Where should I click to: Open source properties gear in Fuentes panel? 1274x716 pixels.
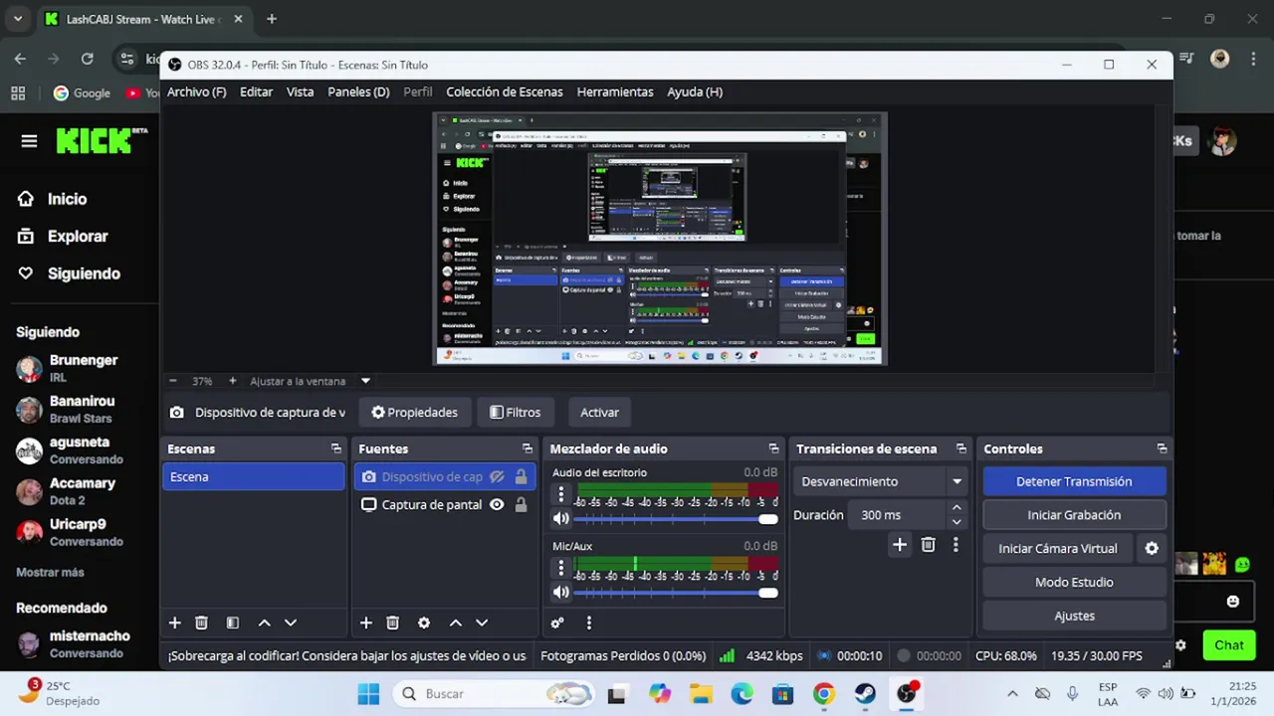pos(424,623)
